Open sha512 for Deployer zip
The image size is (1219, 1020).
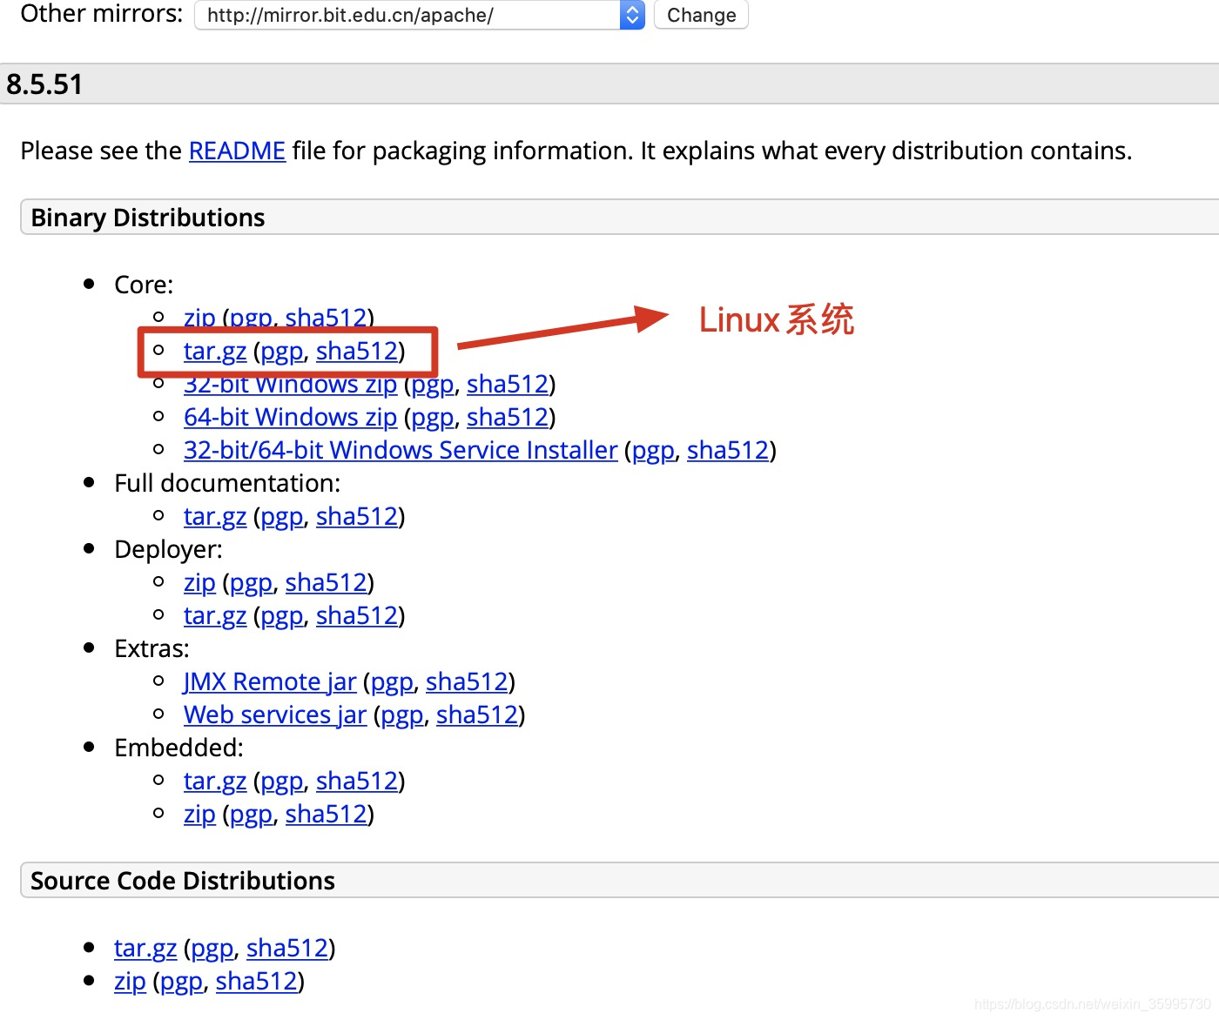(327, 582)
